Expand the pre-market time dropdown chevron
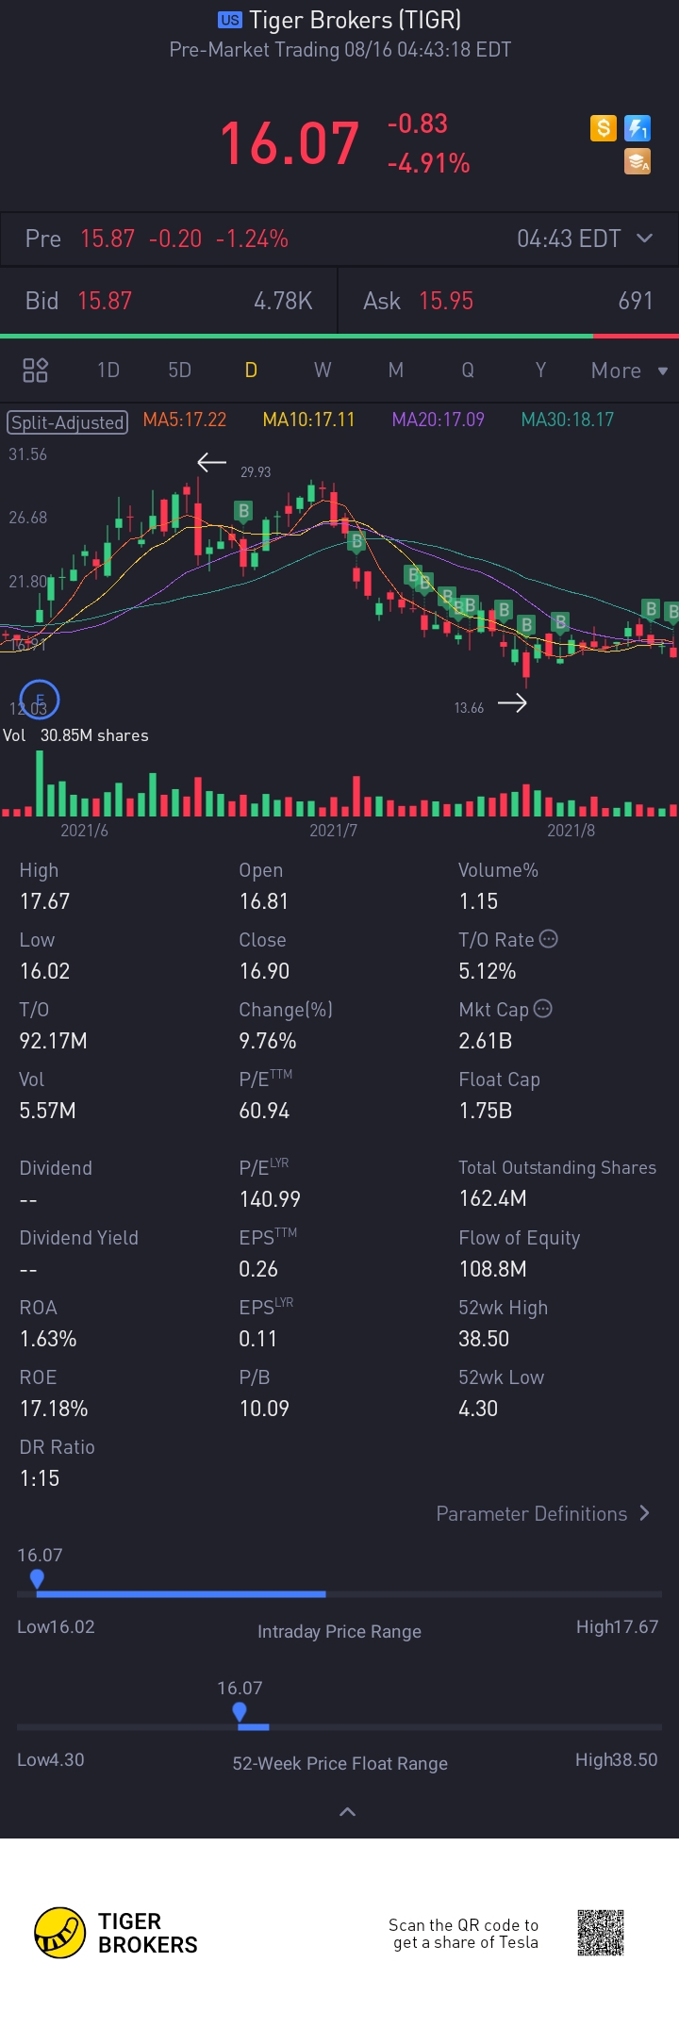 [x=645, y=239]
